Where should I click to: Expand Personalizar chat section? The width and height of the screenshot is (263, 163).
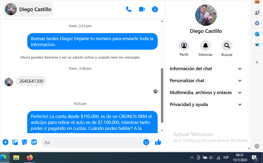tap(206, 81)
